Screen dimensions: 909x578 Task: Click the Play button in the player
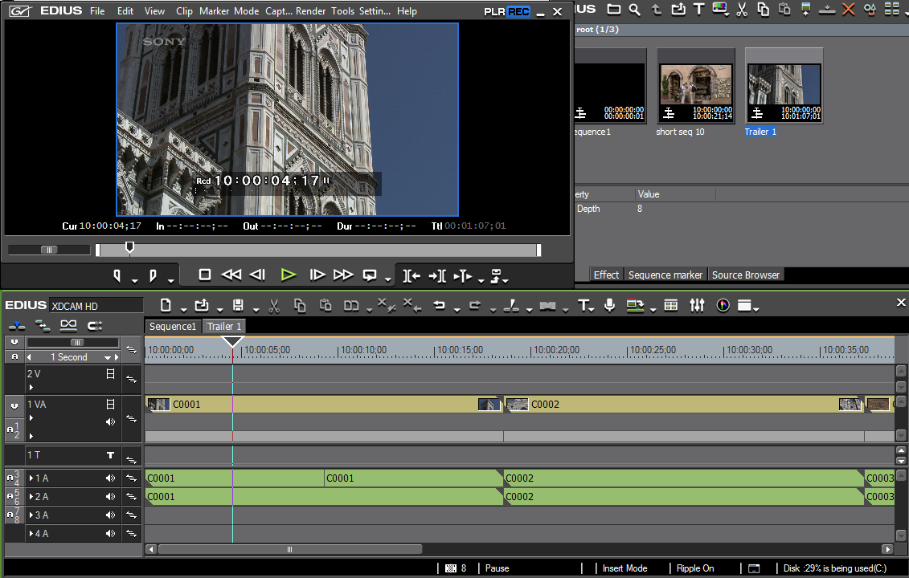pyautogui.click(x=289, y=275)
